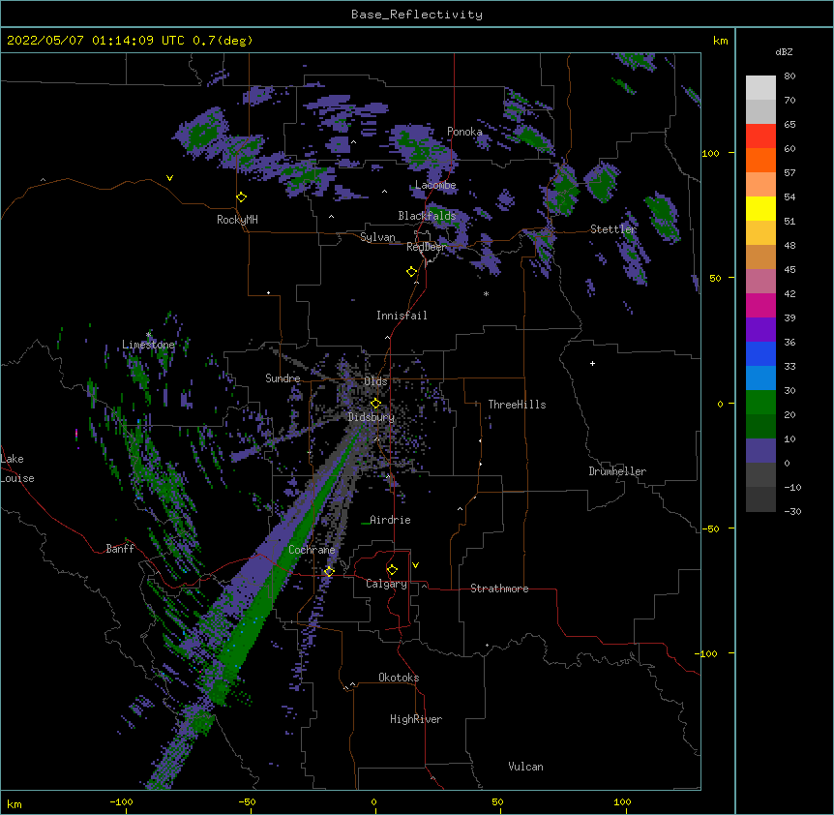Click the ThreeHills label

click(518, 405)
